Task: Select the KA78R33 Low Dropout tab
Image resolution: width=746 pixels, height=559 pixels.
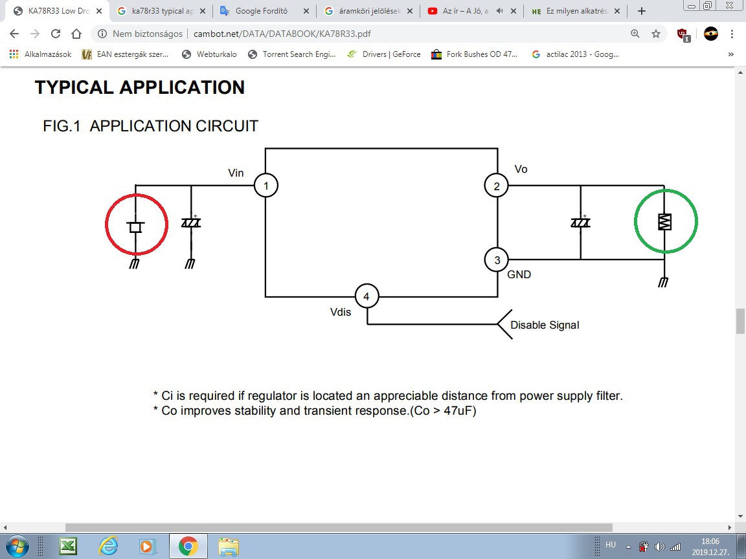Action: click(57, 11)
